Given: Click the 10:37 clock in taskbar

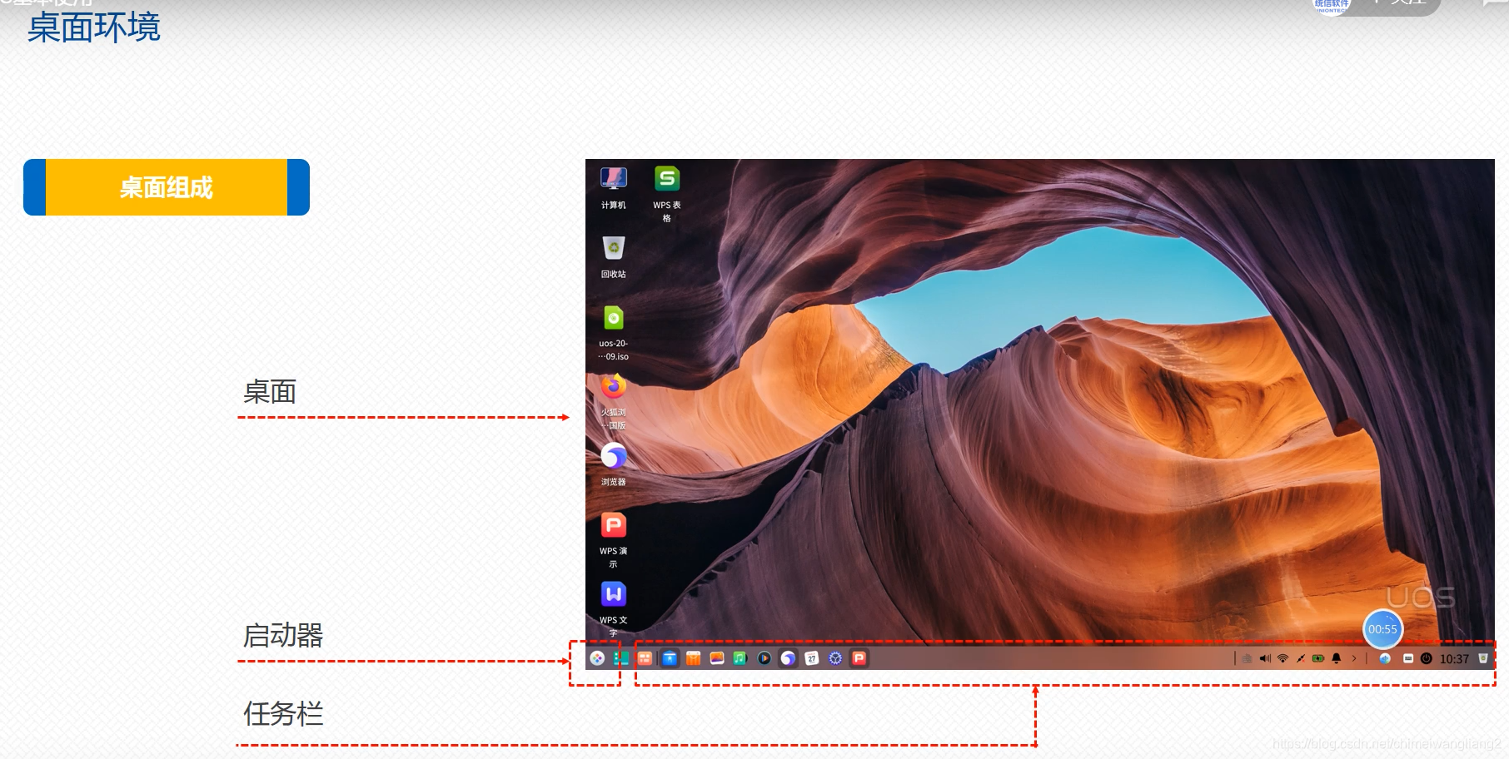Looking at the screenshot, I should pyautogui.click(x=1455, y=659).
